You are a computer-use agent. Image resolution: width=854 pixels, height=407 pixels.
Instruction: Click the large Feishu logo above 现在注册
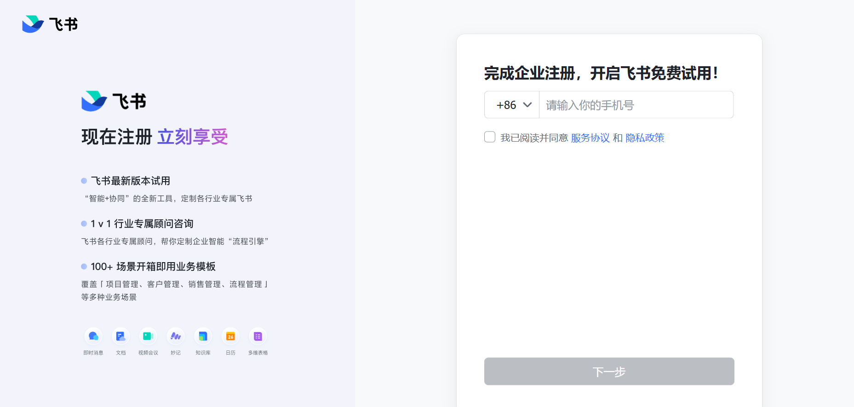pos(114,101)
